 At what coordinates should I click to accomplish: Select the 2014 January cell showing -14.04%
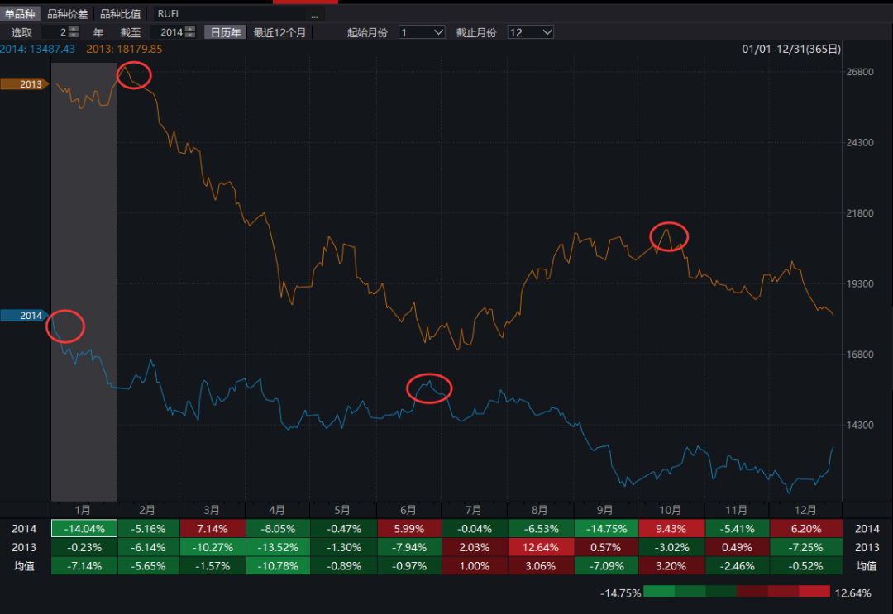click(84, 528)
